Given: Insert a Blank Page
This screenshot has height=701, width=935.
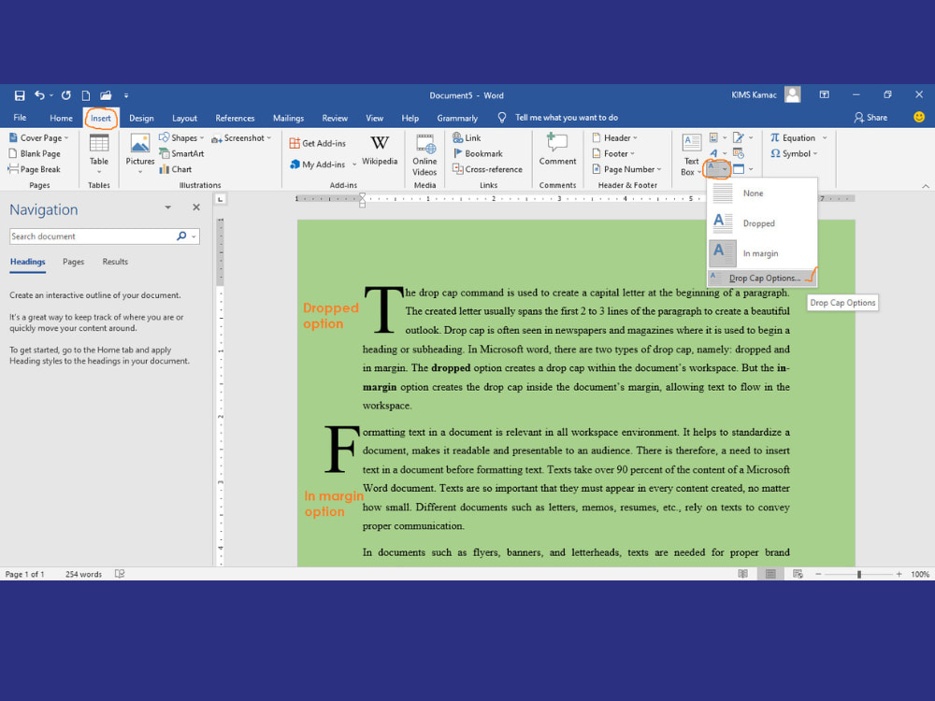Looking at the screenshot, I should click(35, 154).
